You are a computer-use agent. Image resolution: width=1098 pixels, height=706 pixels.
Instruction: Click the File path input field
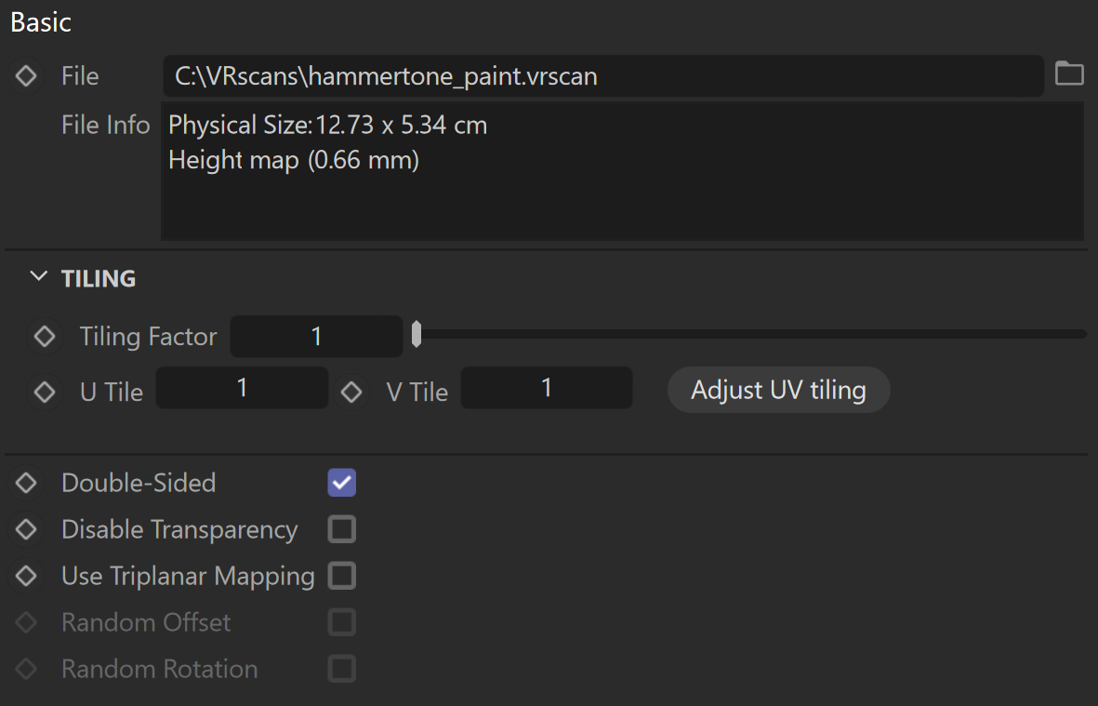click(602, 75)
